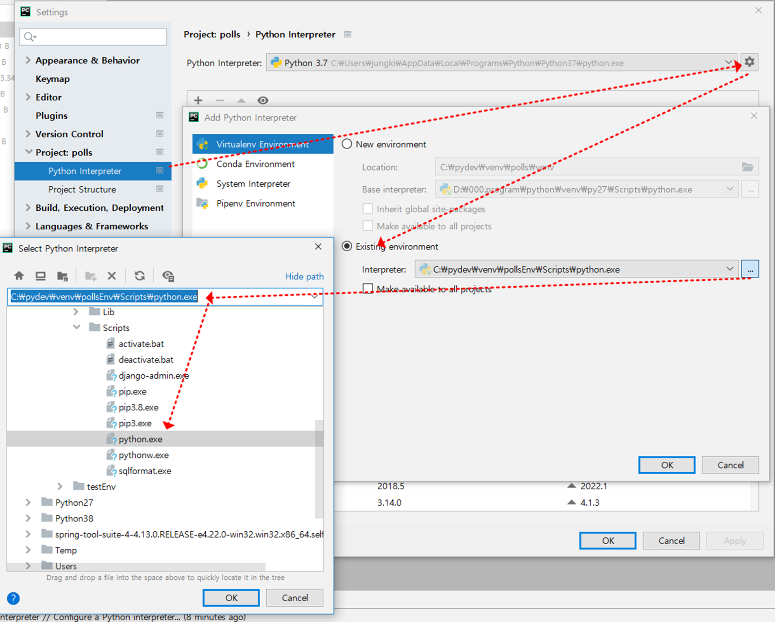Expand Version Control settings section

coord(28,133)
